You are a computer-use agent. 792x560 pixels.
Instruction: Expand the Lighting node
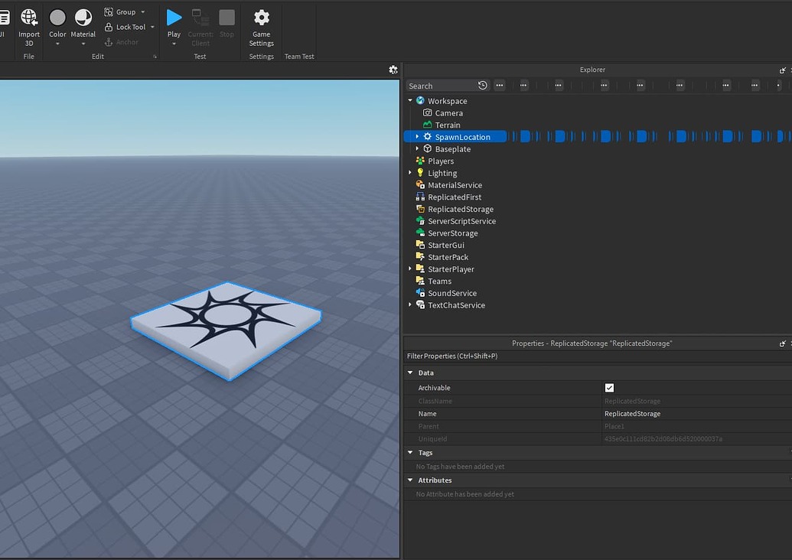click(410, 173)
